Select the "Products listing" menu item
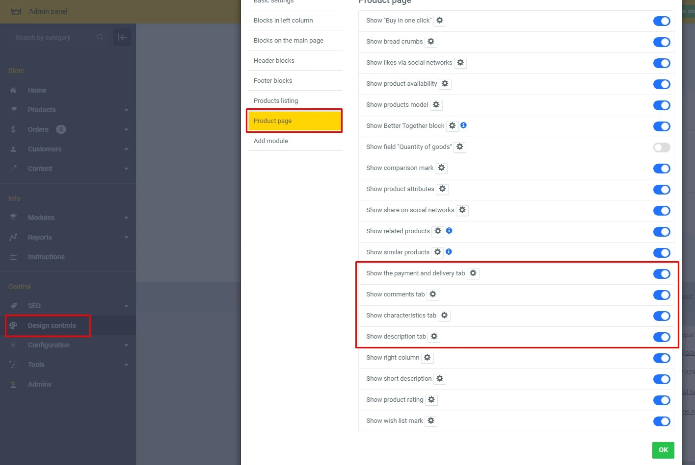This screenshot has width=695, height=465. (276, 100)
